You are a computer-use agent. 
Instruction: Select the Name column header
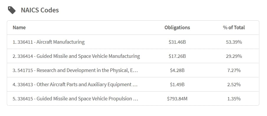click(19, 27)
